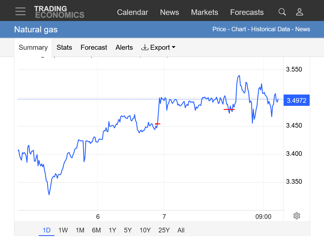
Task: Open the hamburger navigation menu
Action: pos(20,12)
